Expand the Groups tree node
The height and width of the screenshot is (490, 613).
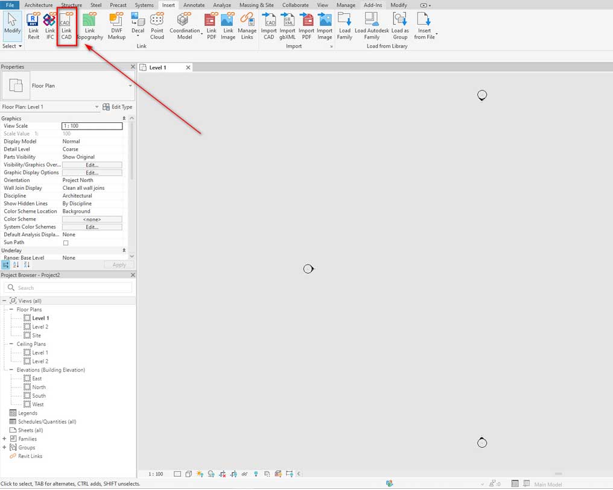point(4,447)
